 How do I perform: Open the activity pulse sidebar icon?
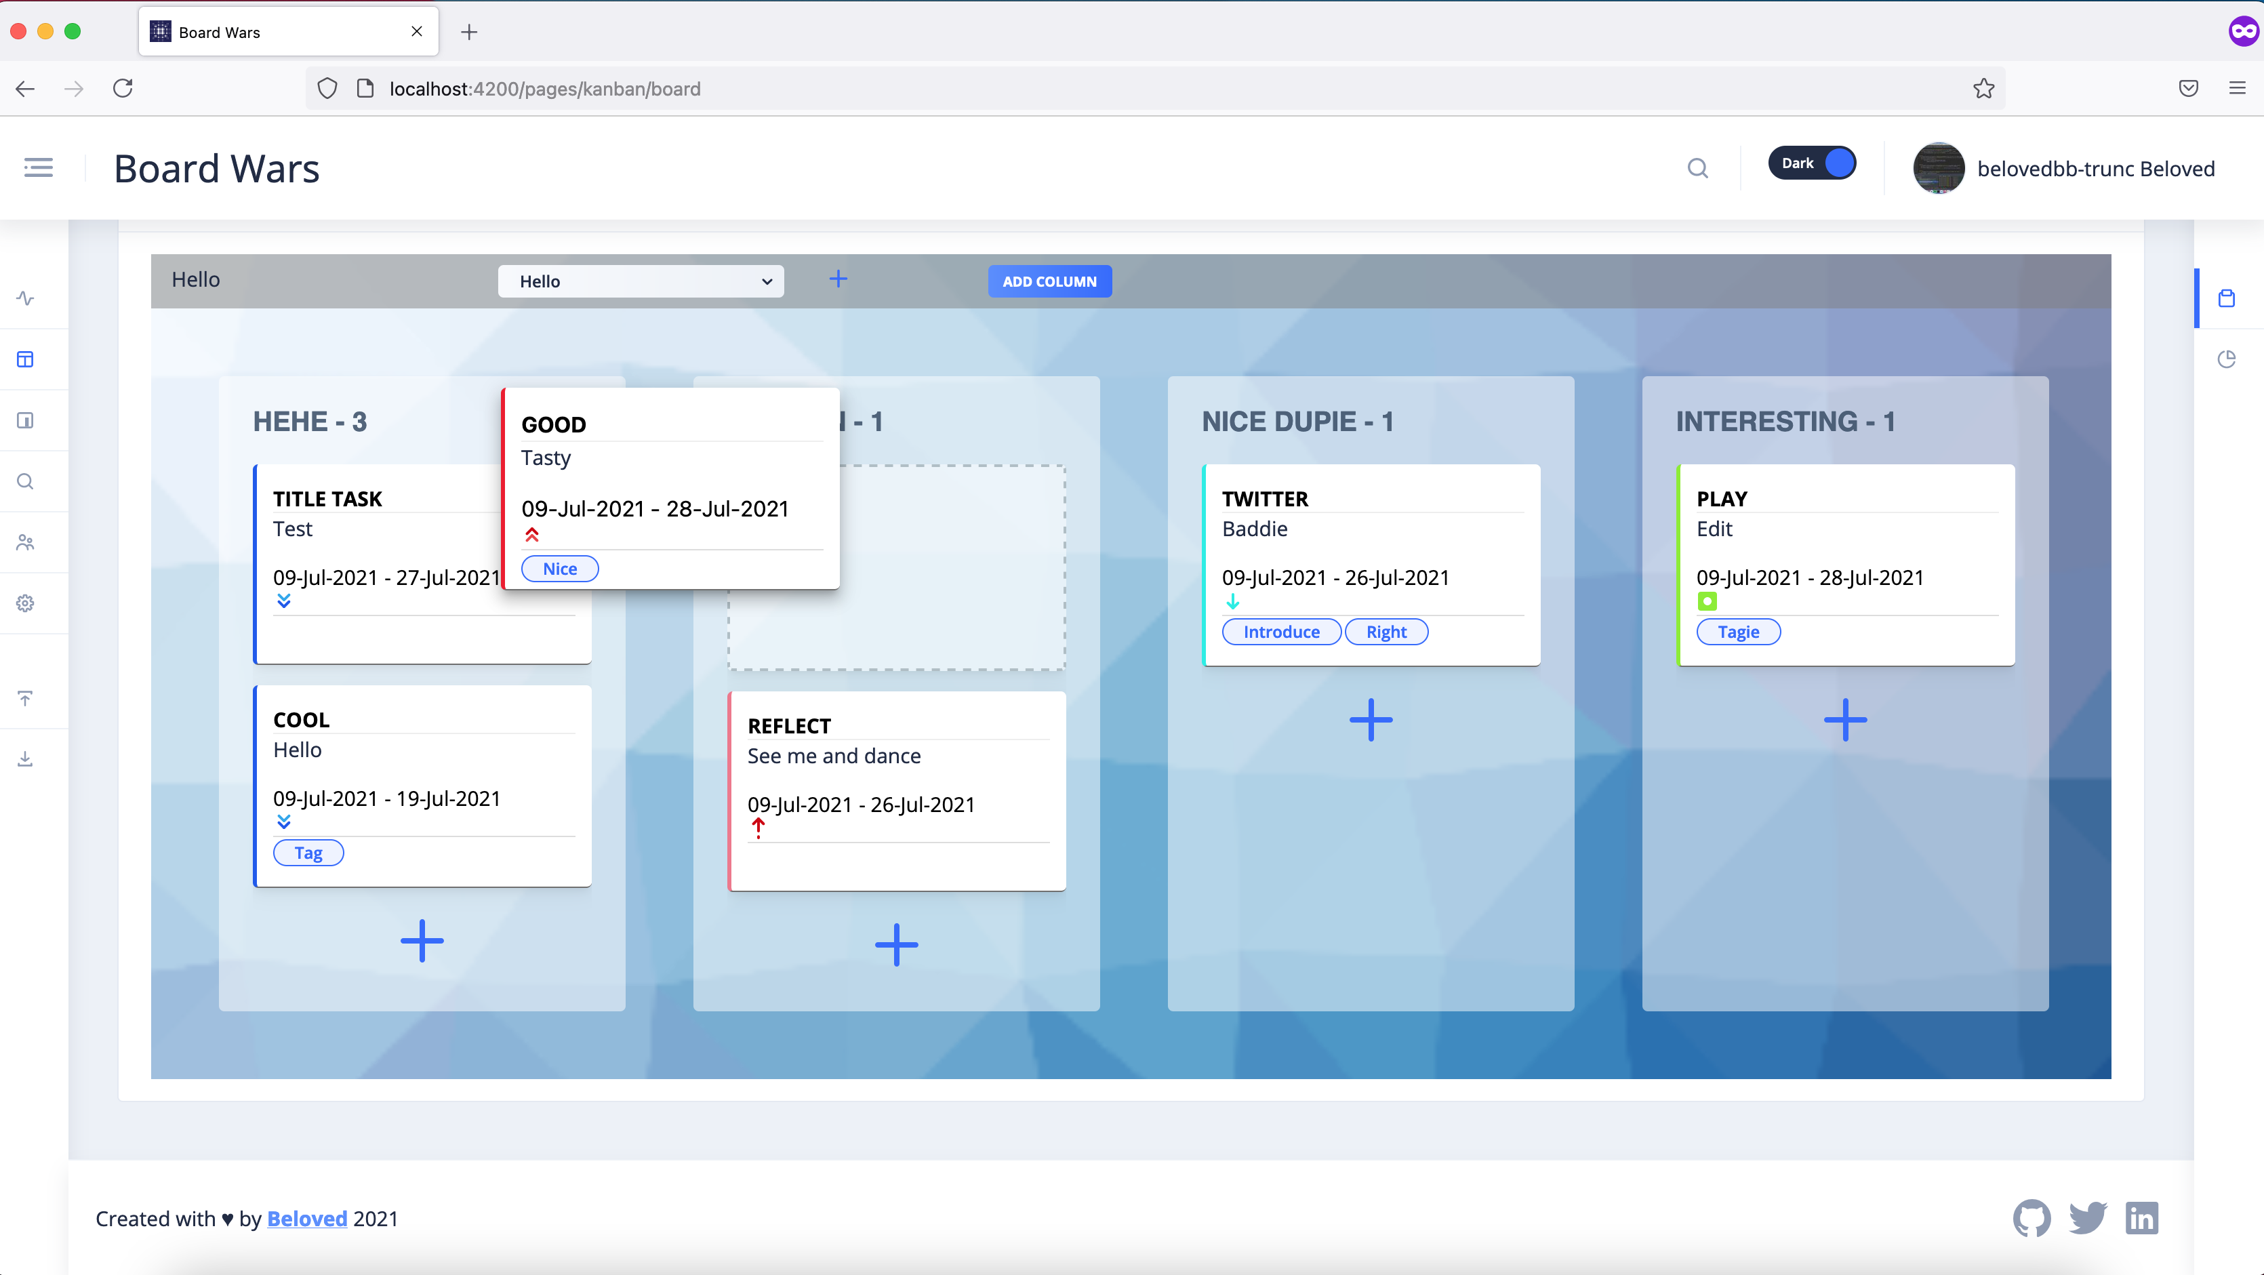[x=26, y=299]
